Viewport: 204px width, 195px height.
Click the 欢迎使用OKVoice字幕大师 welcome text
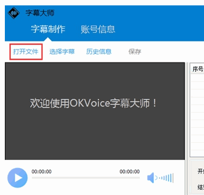[x=93, y=103]
